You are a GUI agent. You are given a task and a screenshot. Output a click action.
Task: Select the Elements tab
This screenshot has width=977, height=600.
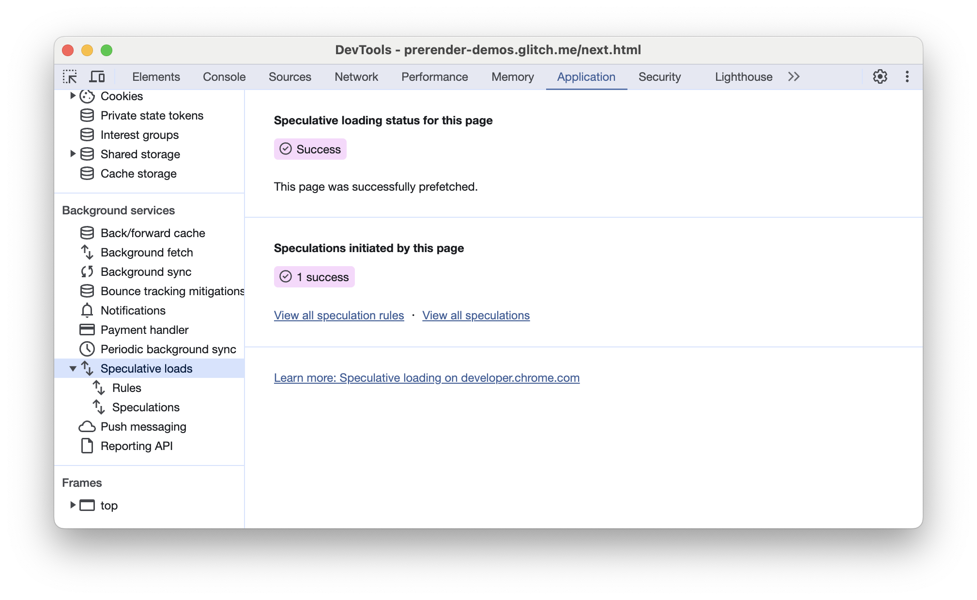[x=155, y=77]
